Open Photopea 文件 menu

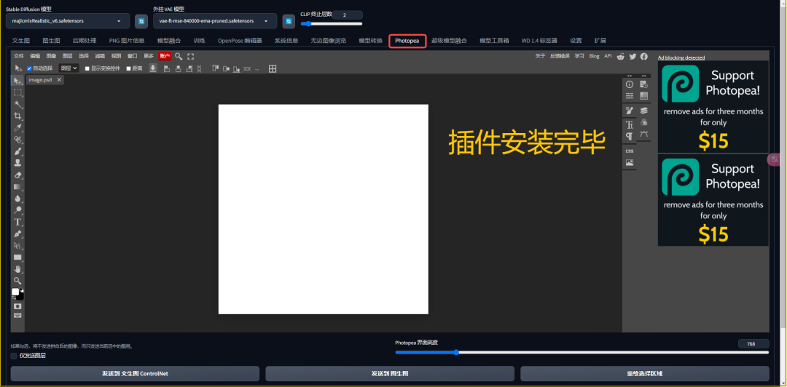pos(18,56)
